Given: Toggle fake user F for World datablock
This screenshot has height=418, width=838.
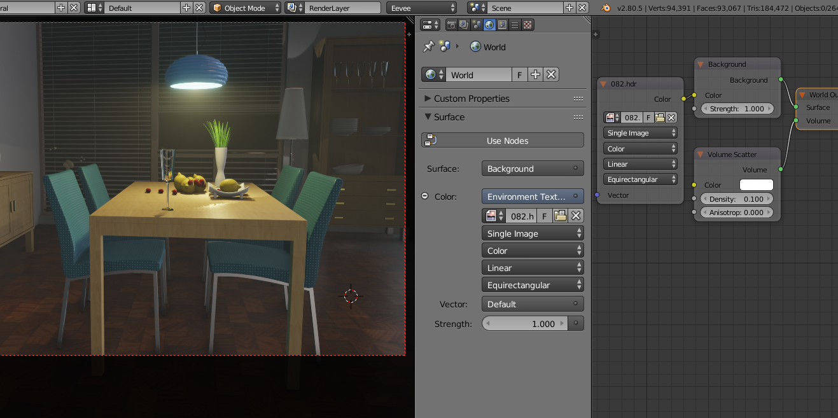Looking at the screenshot, I should (519, 74).
